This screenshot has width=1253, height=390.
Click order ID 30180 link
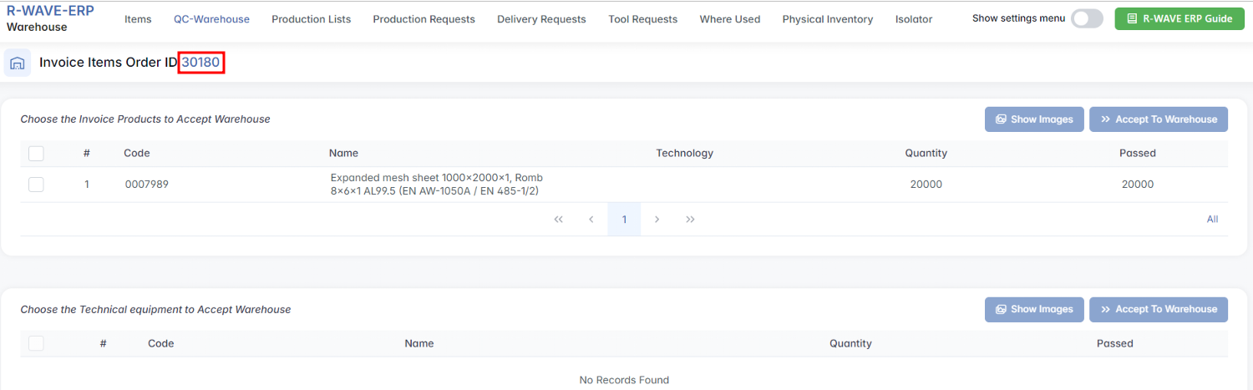[x=200, y=63]
